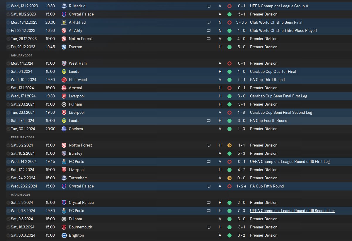The image size is (352, 241).
Task: Click the R. Madrid club badge
Action: point(64,6)
